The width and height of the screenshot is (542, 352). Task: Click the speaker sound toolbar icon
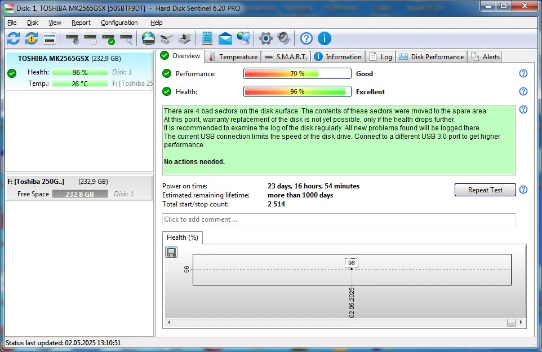point(283,38)
